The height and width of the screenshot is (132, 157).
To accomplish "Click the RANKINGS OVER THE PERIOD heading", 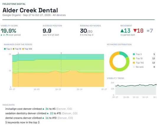I will point(18,45).
